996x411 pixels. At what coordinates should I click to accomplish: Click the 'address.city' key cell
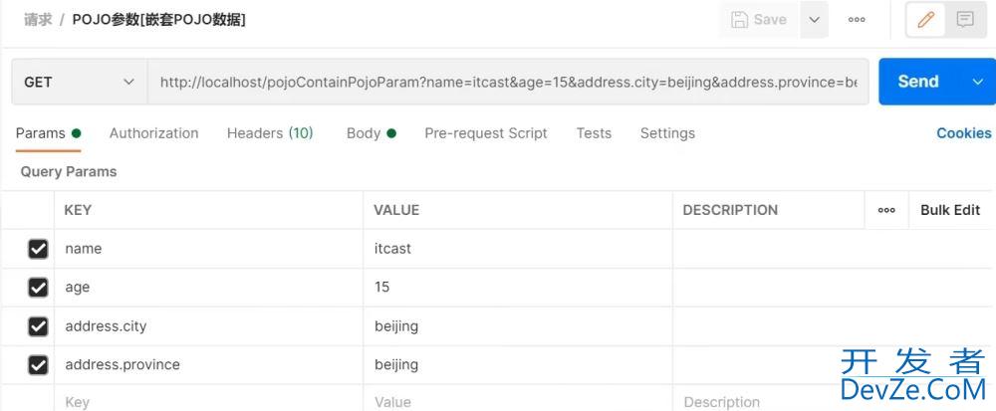[209, 326]
